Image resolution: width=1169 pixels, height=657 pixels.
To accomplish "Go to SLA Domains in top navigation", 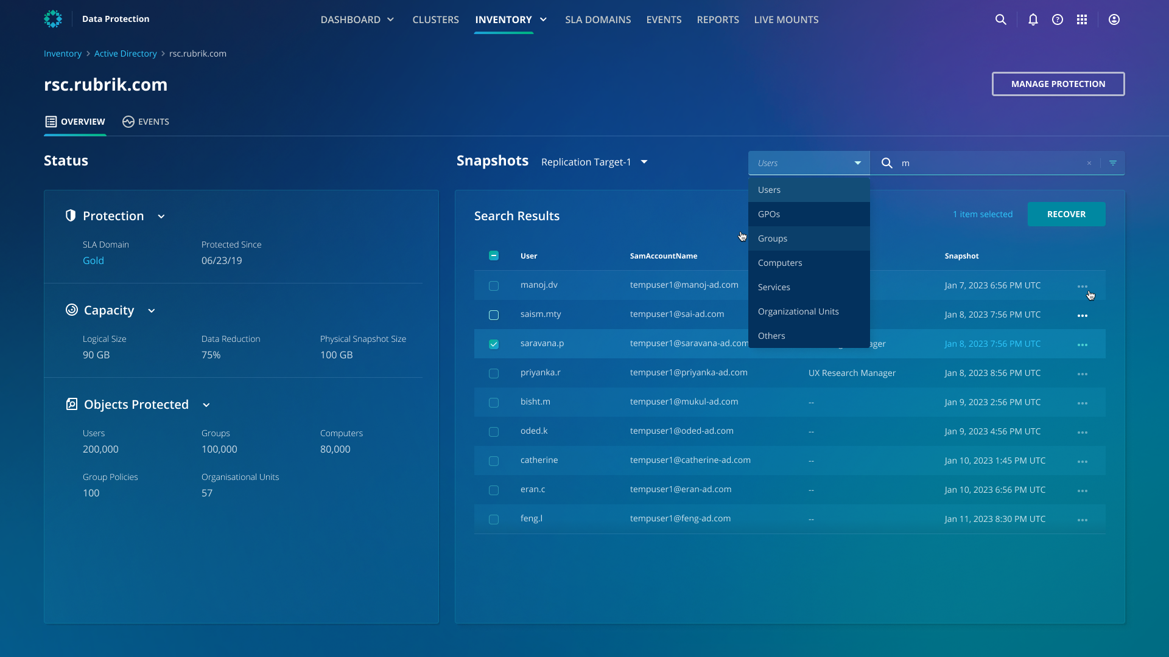I will (x=598, y=19).
